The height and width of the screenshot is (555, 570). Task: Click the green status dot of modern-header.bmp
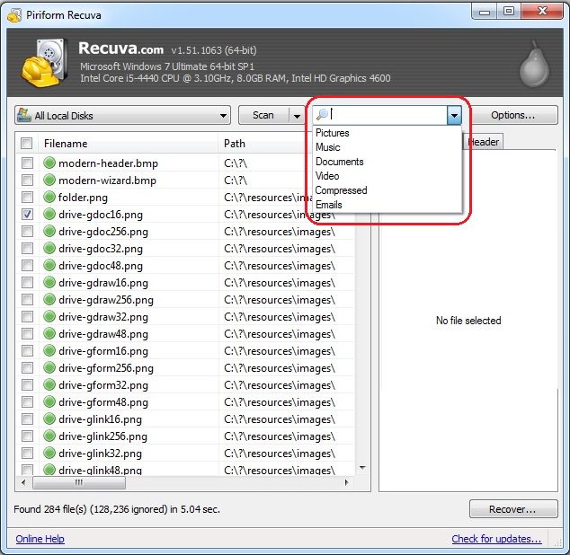pos(49,163)
